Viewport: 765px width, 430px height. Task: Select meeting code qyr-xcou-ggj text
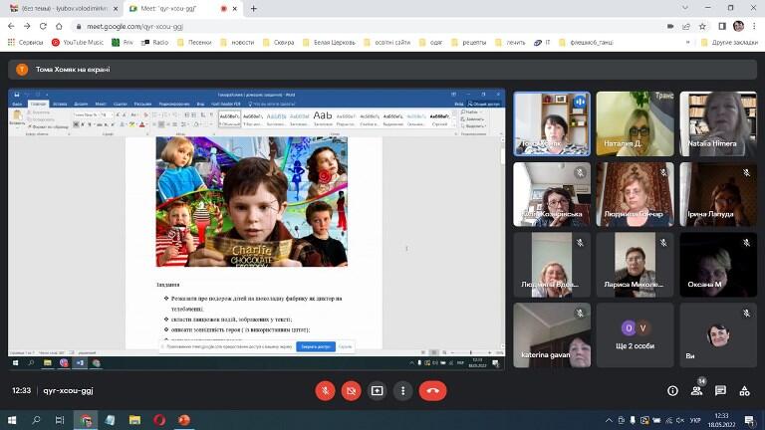(x=68, y=390)
